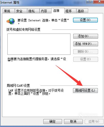Viewport: 104px width, 127px height.
Task: Click the 应用(A) apply button
Action: coord(94,121)
